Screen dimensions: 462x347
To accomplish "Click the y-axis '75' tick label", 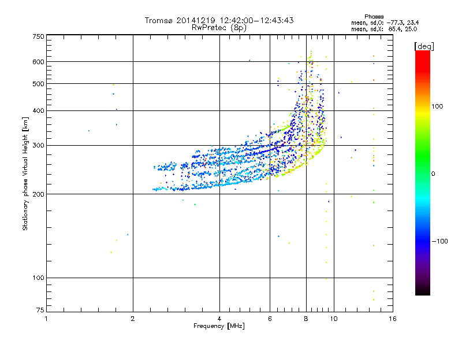I will tap(40, 310).
